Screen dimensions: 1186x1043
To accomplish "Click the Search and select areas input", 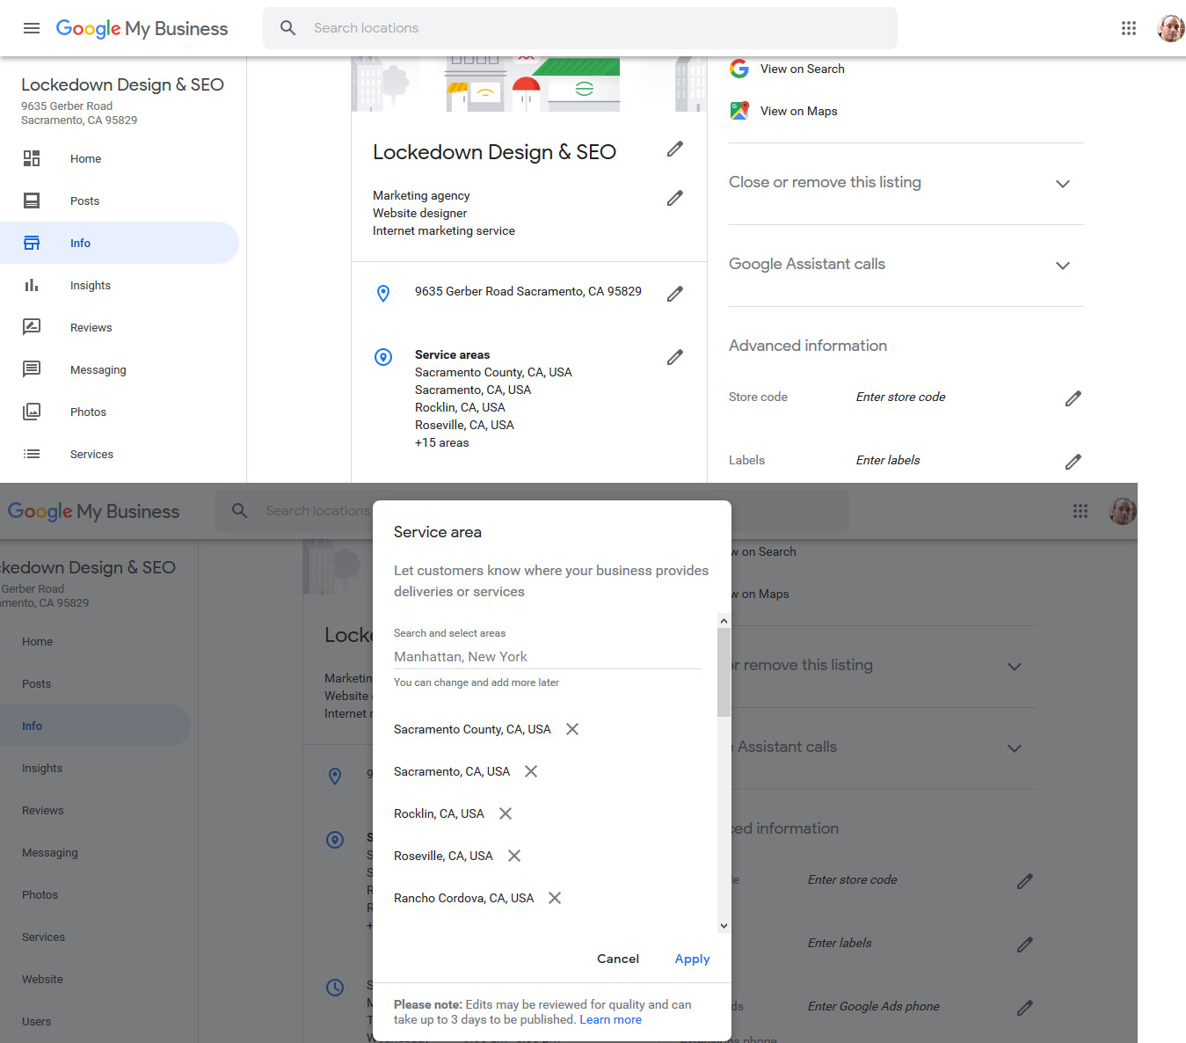I will click(547, 657).
